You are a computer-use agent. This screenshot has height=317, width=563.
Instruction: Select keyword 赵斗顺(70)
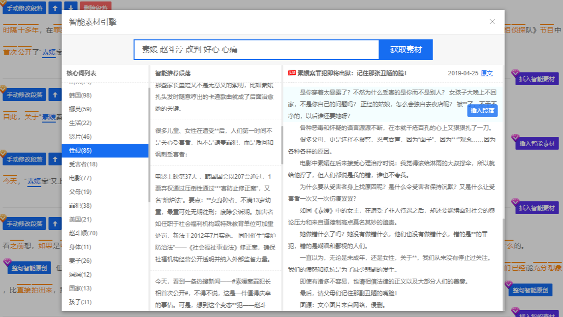(105, 233)
